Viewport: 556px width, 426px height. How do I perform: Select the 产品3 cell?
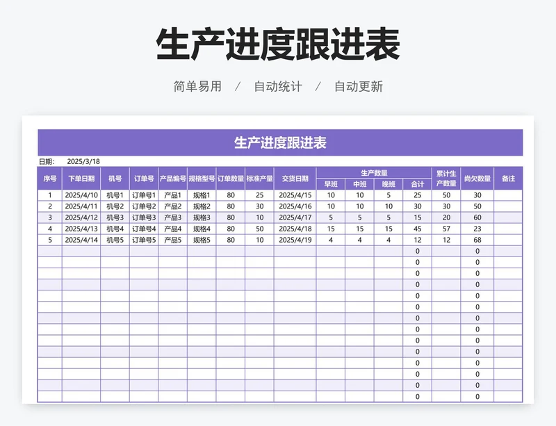pos(172,218)
